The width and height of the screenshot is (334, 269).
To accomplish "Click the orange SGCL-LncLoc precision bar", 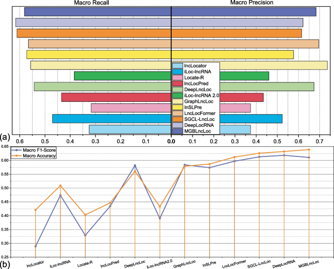I will [x=236, y=33].
